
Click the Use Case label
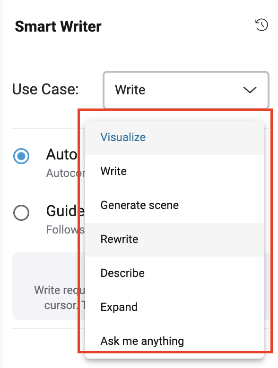(x=45, y=90)
